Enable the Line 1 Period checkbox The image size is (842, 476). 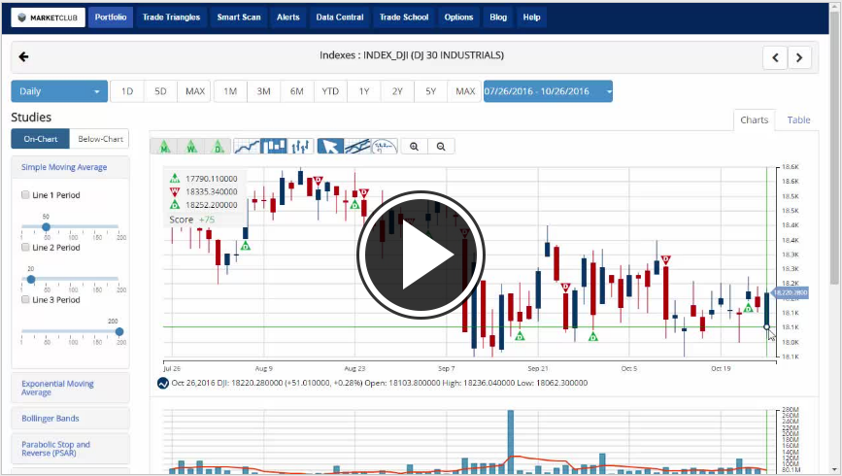[25, 195]
